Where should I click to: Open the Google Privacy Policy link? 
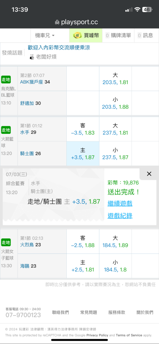click(x=97, y=335)
